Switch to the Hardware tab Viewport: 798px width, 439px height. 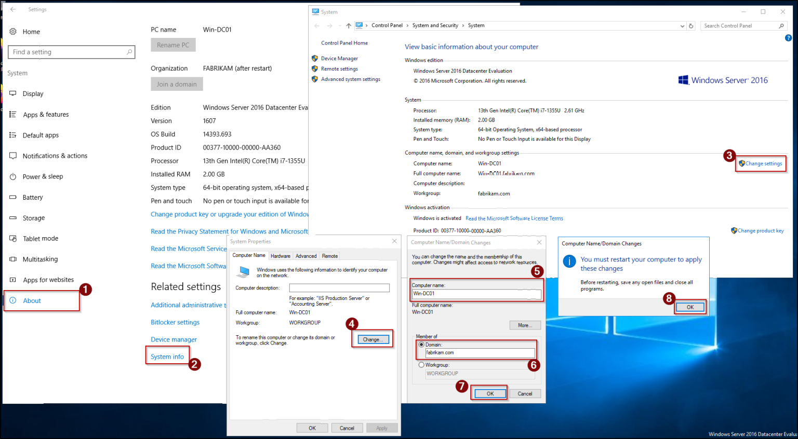click(x=281, y=255)
